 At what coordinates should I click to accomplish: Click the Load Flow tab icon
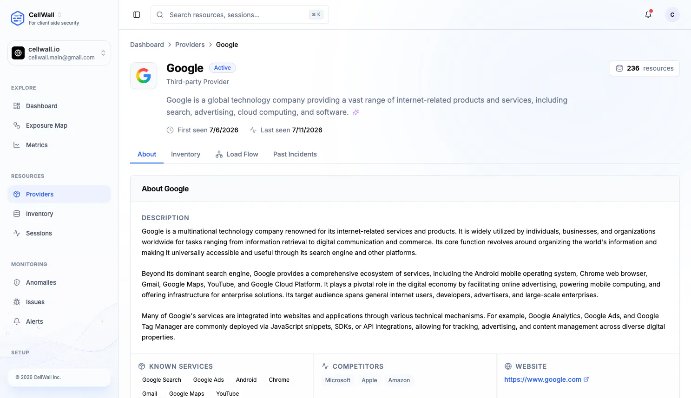(219, 154)
